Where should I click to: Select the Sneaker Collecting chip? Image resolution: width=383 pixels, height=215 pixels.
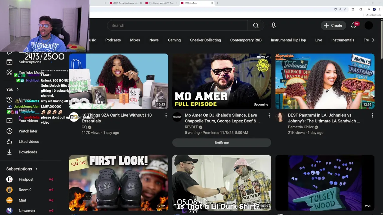[205, 40]
